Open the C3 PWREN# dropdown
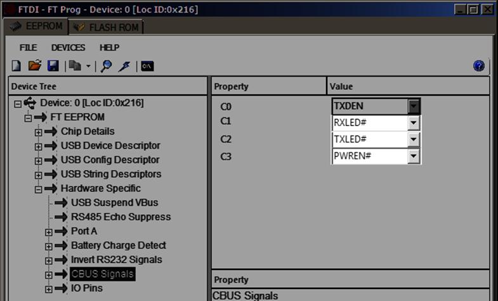Screen dimensions: 498x301 click(x=414, y=156)
